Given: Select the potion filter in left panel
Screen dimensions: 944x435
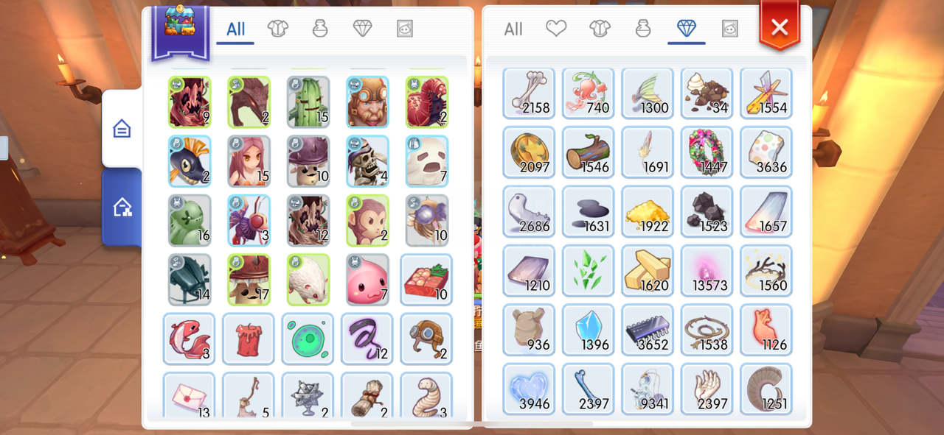Looking at the screenshot, I should (x=319, y=29).
